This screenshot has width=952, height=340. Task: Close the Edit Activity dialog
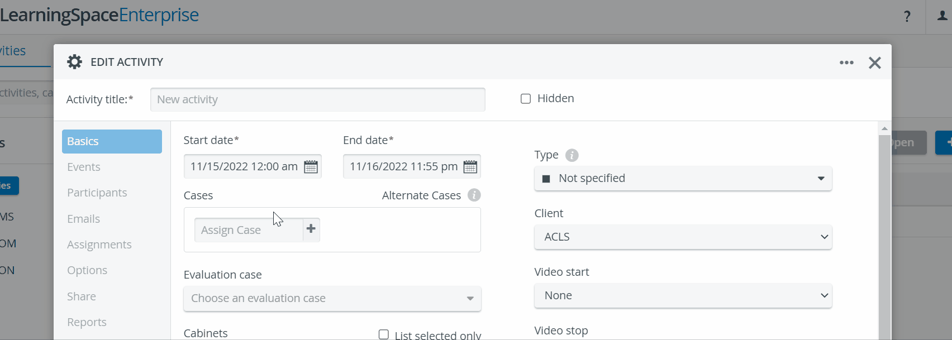tap(875, 63)
